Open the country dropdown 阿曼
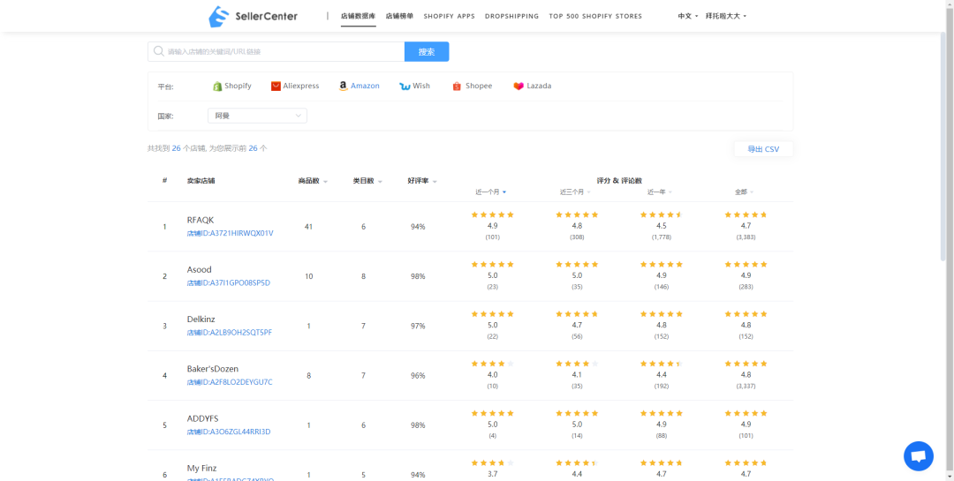The height and width of the screenshot is (481, 954). coord(257,116)
